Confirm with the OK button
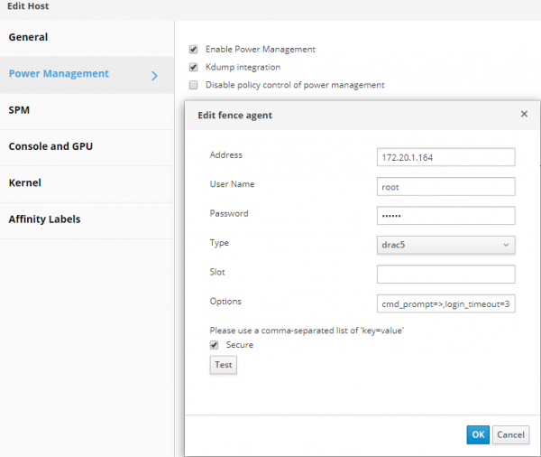 click(x=478, y=434)
